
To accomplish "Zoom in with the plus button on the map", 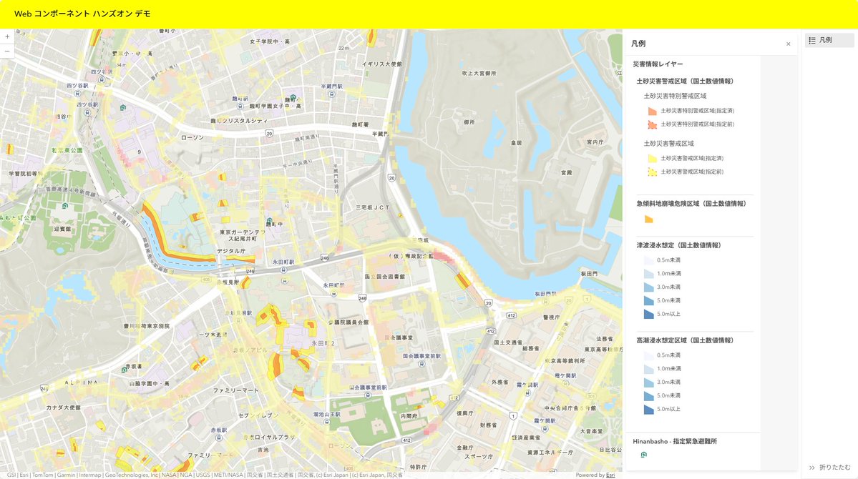I will point(6,36).
